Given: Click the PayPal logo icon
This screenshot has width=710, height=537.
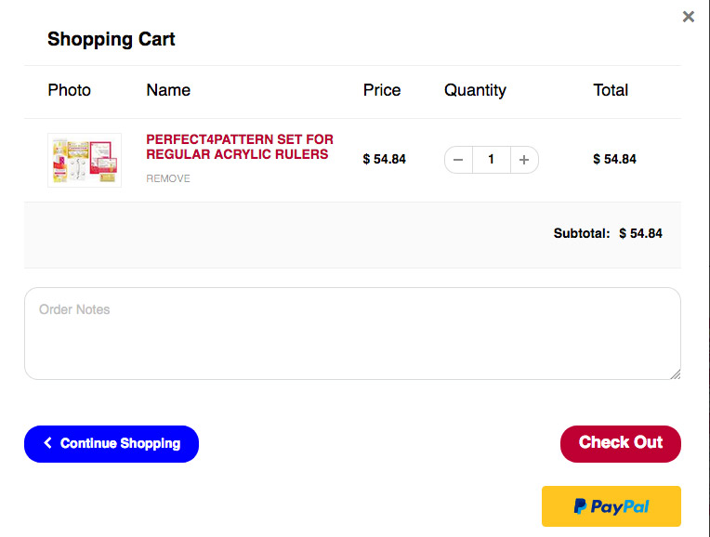Looking at the screenshot, I should click(580, 506).
